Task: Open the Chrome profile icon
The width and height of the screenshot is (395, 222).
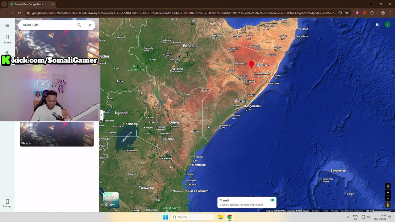Action: pyautogui.click(x=383, y=13)
